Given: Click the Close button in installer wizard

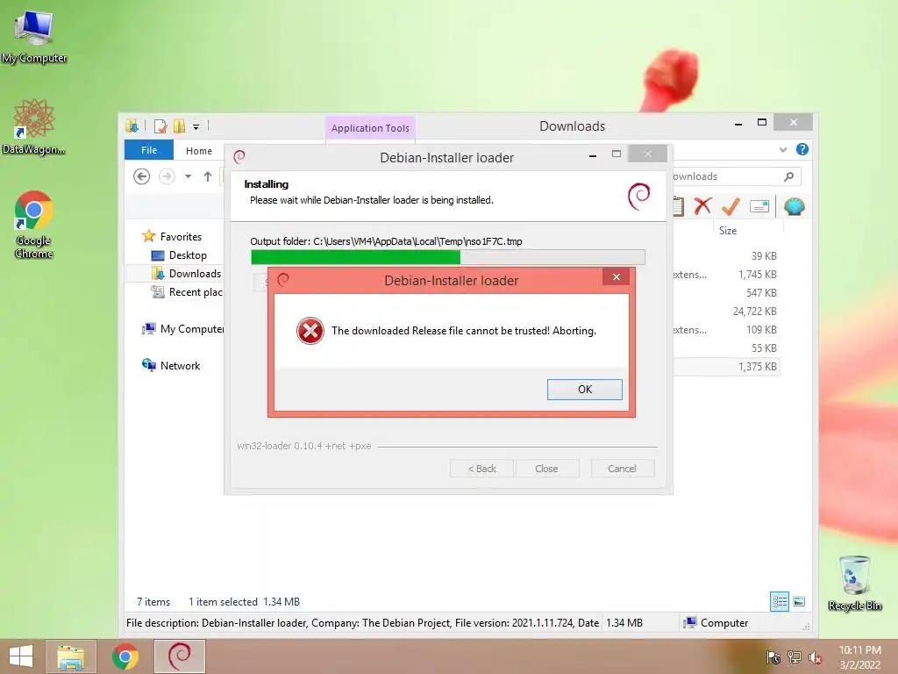Looking at the screenshot, I should coord(546,469).
